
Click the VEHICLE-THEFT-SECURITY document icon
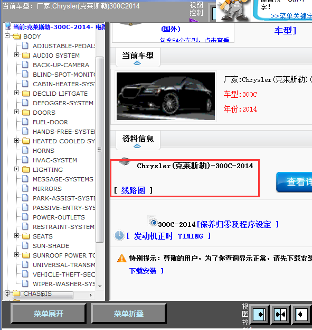tap(25, 274)
